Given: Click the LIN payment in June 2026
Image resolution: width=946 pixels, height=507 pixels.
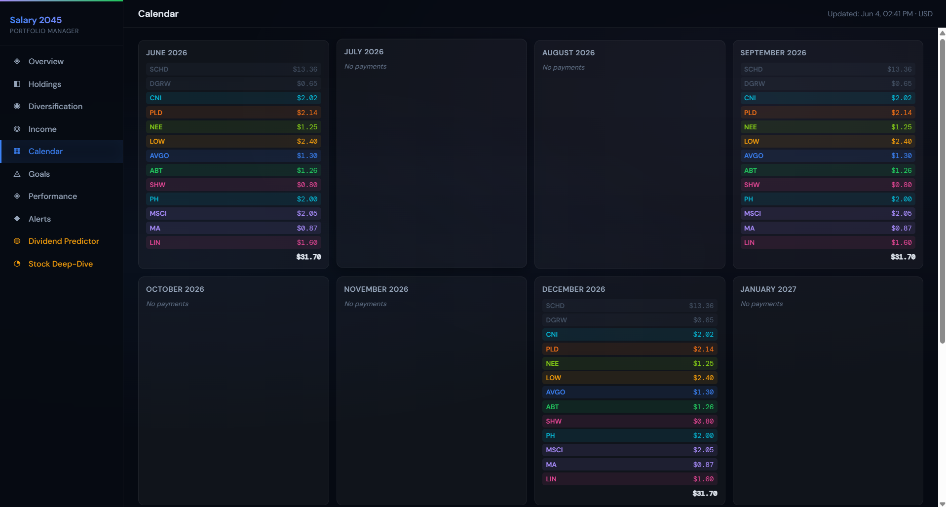Looking at the screenshot, I should [233, 242].
